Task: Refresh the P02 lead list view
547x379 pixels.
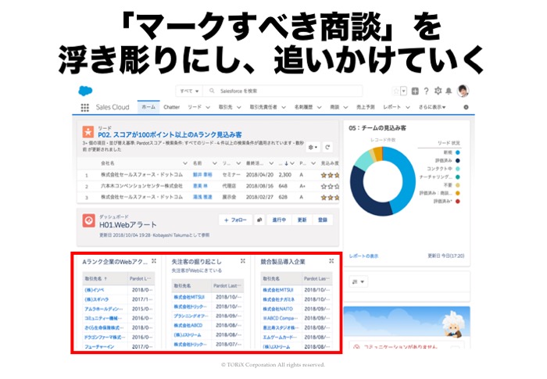Action: click(328, 147)
